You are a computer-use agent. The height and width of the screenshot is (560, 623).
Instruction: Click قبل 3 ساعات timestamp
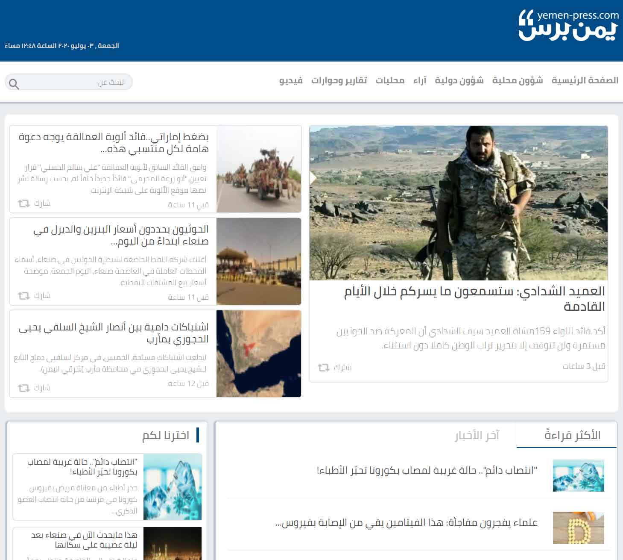[584, 366]
